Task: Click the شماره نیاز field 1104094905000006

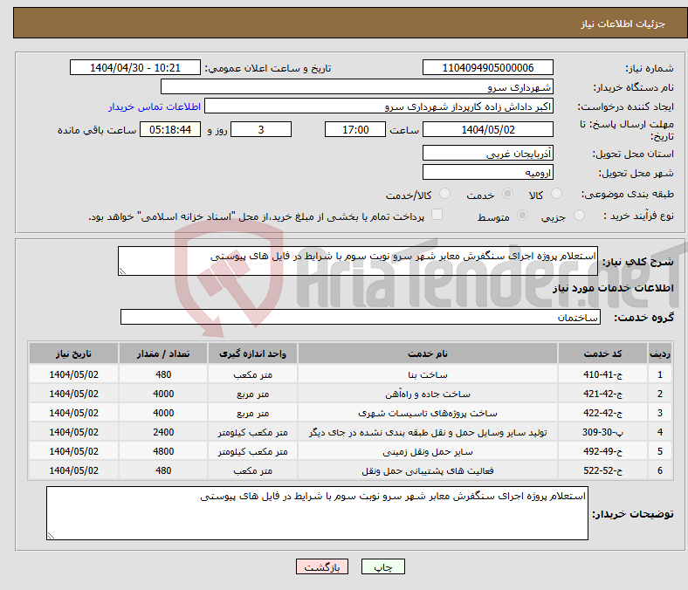Action: 488,67
